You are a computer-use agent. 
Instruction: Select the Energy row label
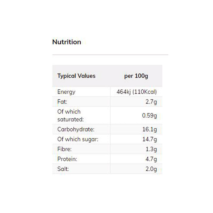(66, 92)
